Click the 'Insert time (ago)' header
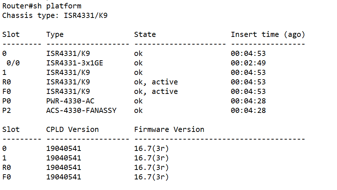 (x=268, y=34)
